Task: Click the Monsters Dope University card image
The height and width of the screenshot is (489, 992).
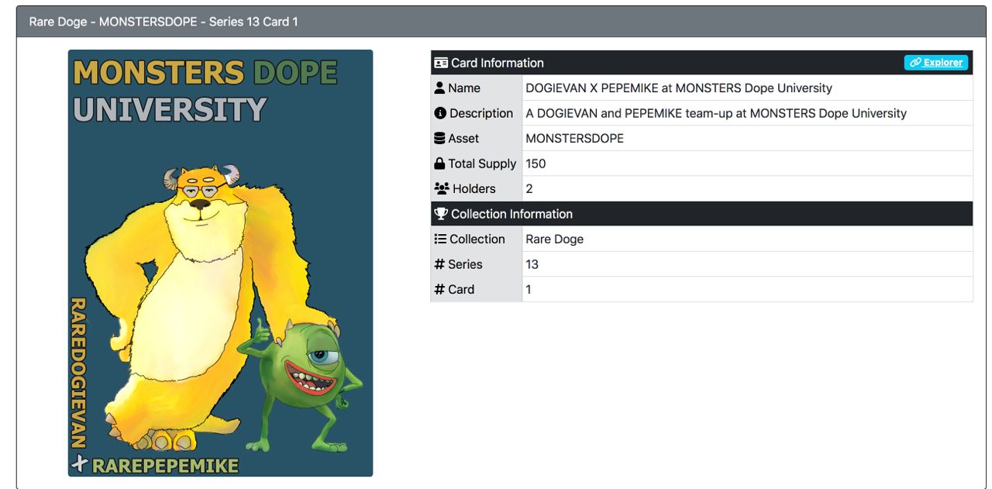Action: tap(220, 263)
